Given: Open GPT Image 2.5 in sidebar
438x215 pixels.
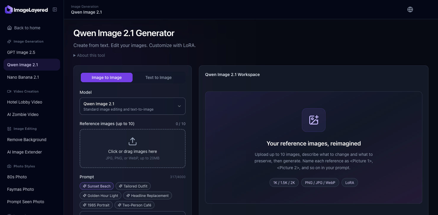Looking at the screenshot, I should coord(32,52).
